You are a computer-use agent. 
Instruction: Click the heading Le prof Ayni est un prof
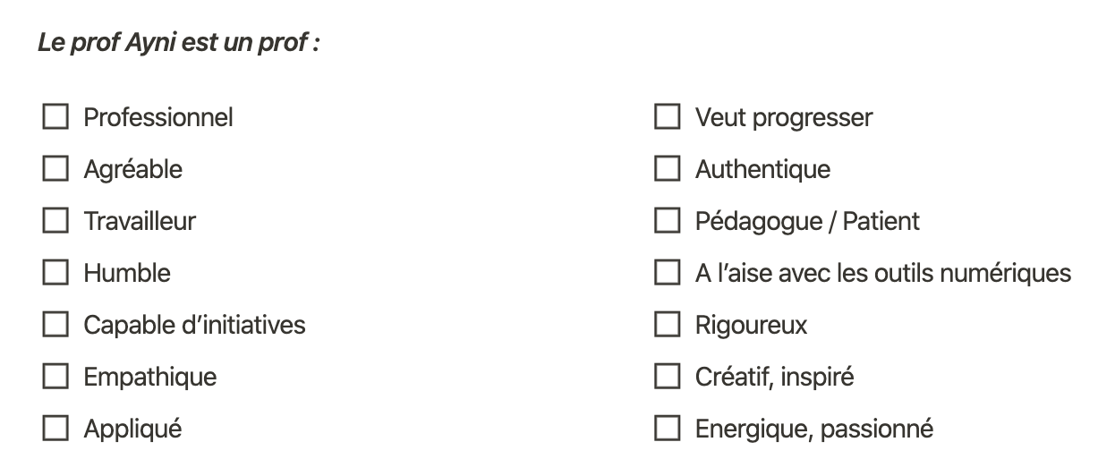[x=179, y=43]
